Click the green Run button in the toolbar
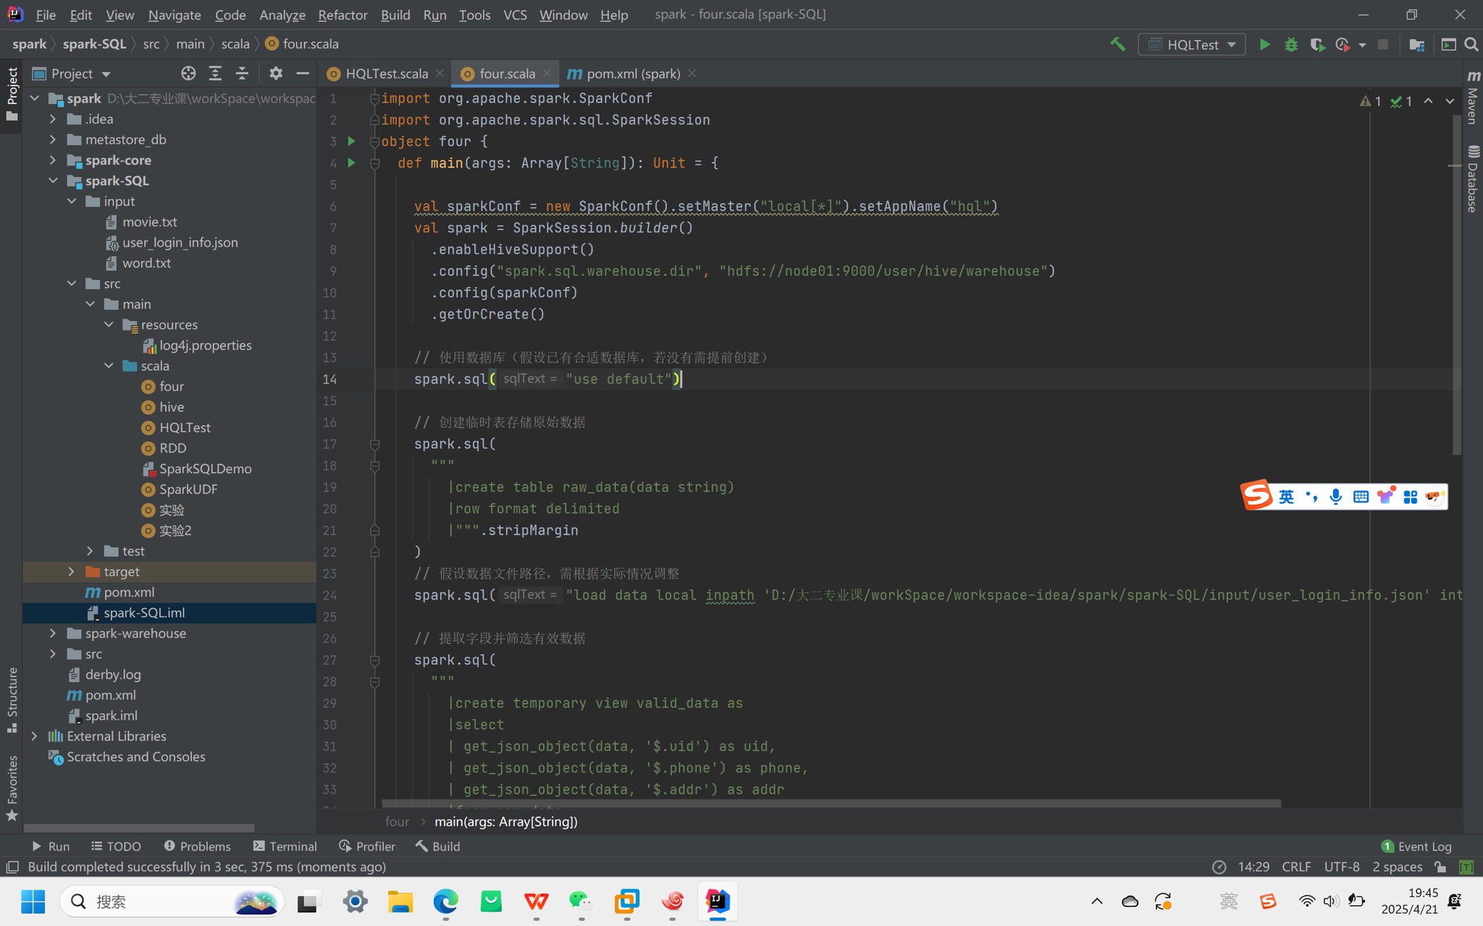1483x926 pixels. point(1264,45)
